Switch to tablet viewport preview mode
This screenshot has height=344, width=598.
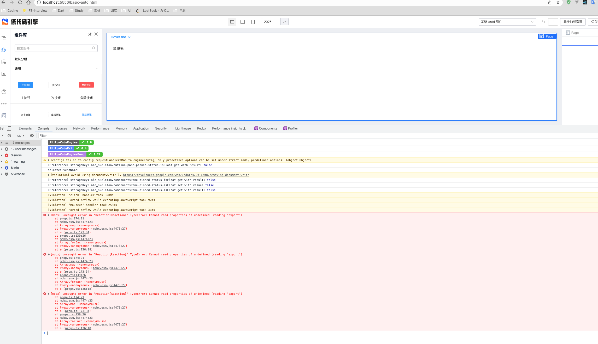pyautogui.click(x=242, y=22)
